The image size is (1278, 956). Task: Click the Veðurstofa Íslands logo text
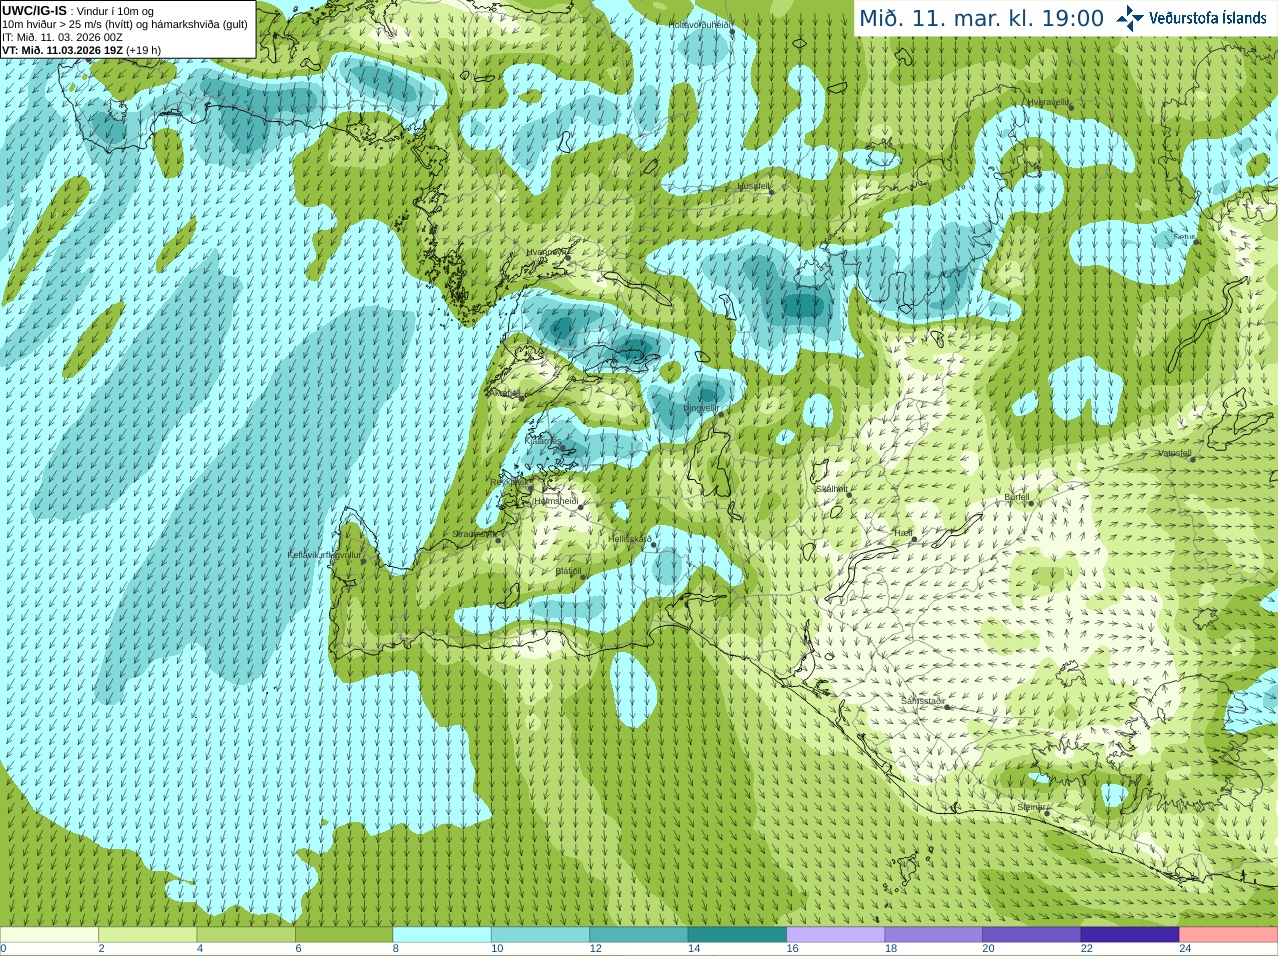(1207, 18)
